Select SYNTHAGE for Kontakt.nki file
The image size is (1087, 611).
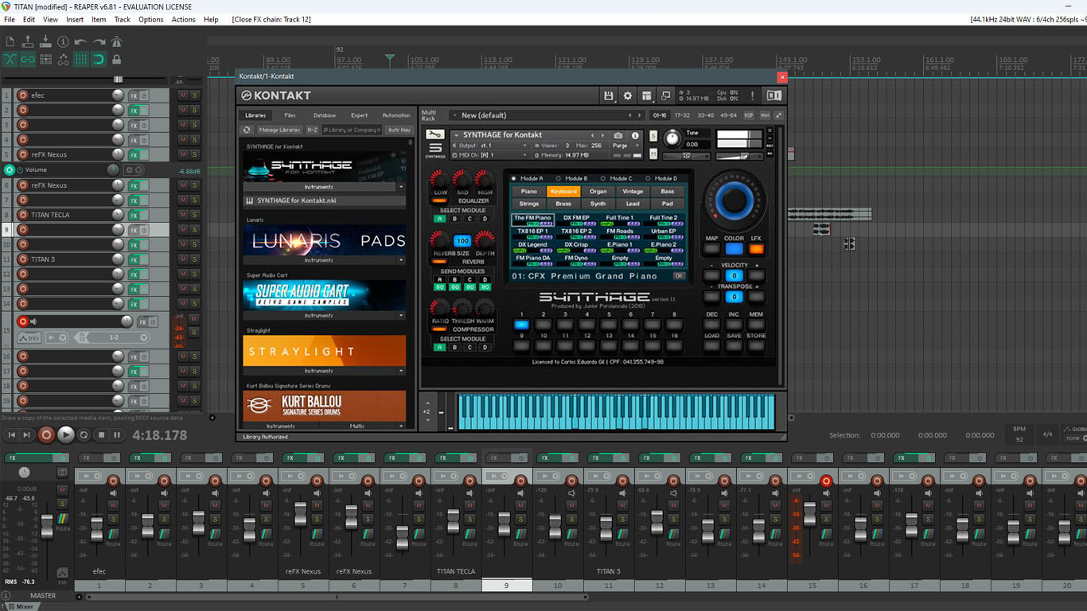[x=324, y=200]
